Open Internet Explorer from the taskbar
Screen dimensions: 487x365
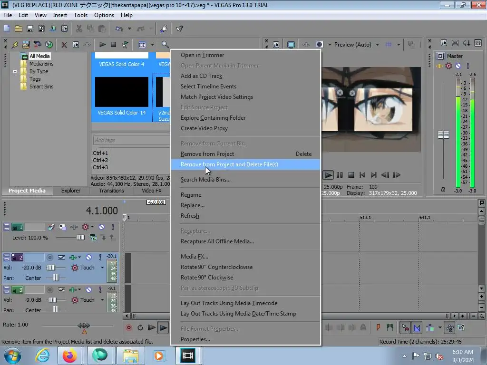click(42, 355)
